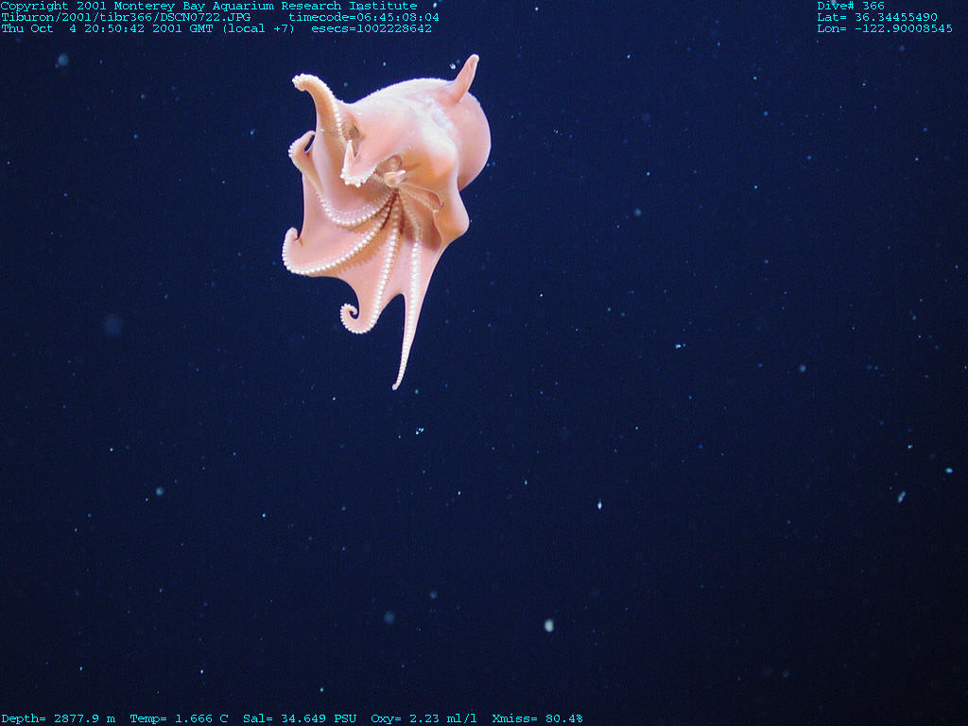The width and height of the screenshot is (968, 726).
Task: Click the Lon= -122.90008545 readout
Action: (885, 28)
